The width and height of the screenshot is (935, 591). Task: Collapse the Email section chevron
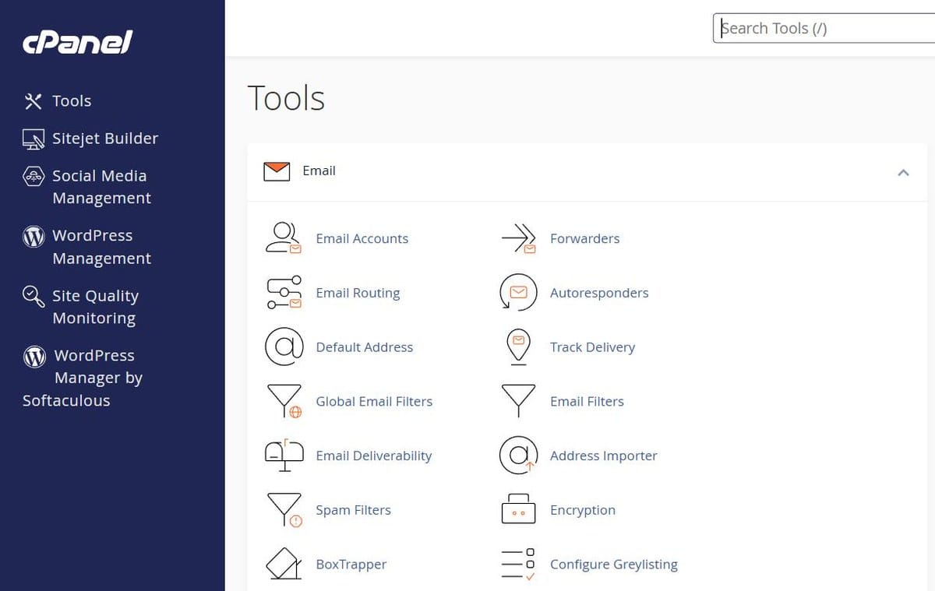903,172
